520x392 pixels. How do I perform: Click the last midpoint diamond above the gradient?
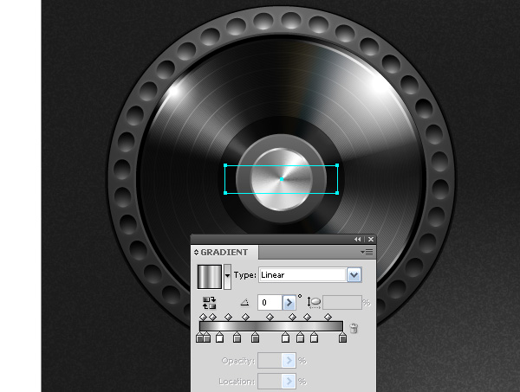click(328, 318)
